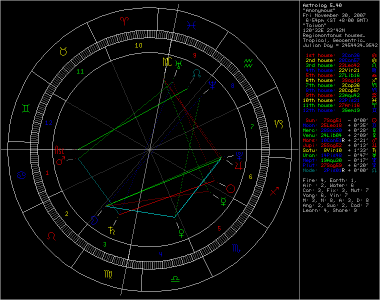
Task: Select the 'Regiomontanus houses.' line
Action: 334,35
